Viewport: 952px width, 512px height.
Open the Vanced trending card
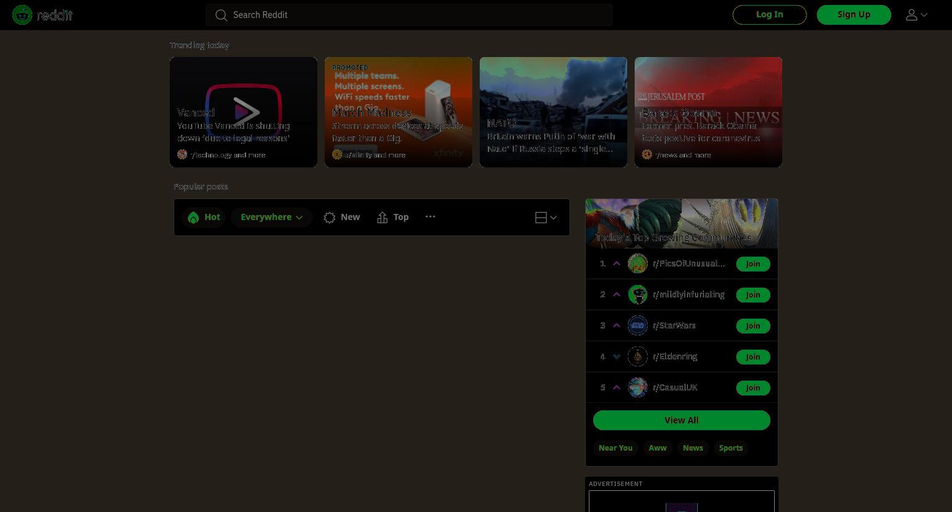click(244, 112)
